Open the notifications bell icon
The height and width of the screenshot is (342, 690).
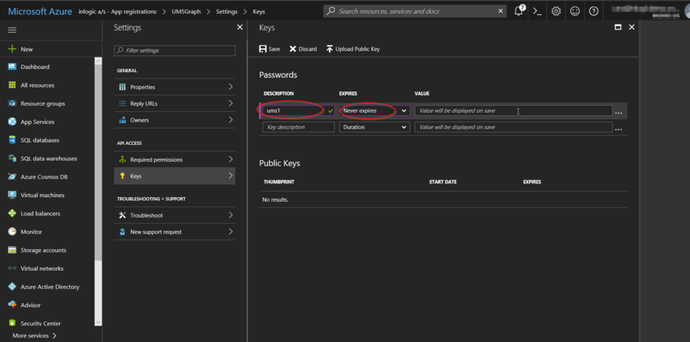[x=519, y=12]
